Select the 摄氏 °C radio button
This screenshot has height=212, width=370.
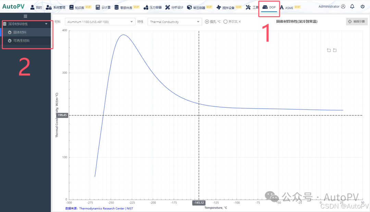[207, 22]
